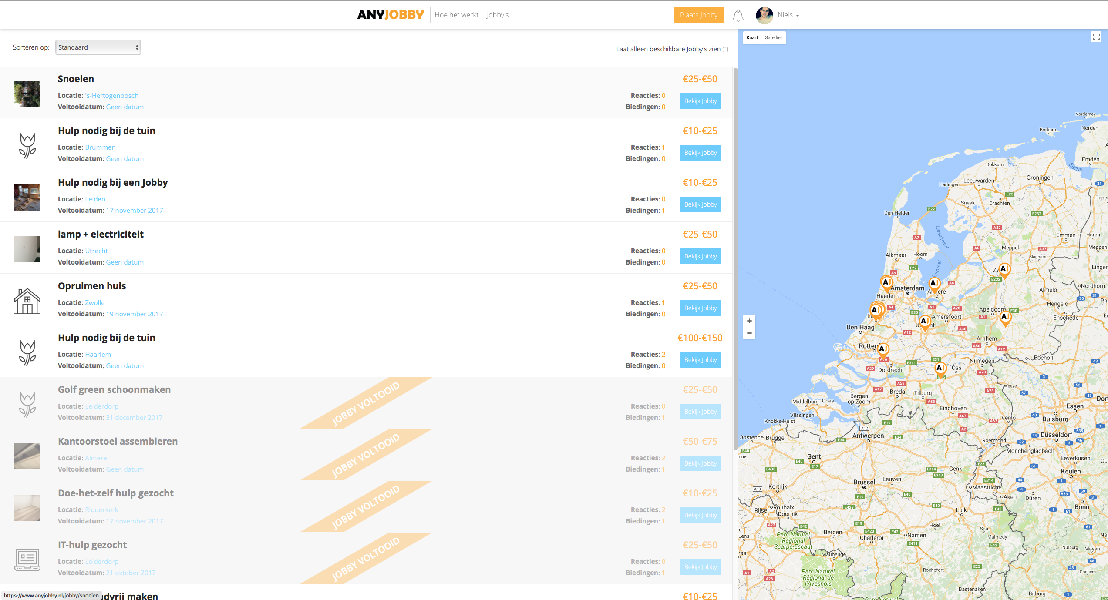Click Bekijk Jobby for lamp + electriciteit
Image resolution: width=1108 pixels, height=600 pixels.
pyautogui.click(x=700, y=256)
